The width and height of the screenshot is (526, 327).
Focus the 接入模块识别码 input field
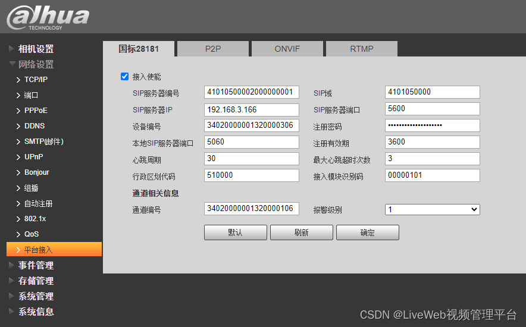[433, 175]
